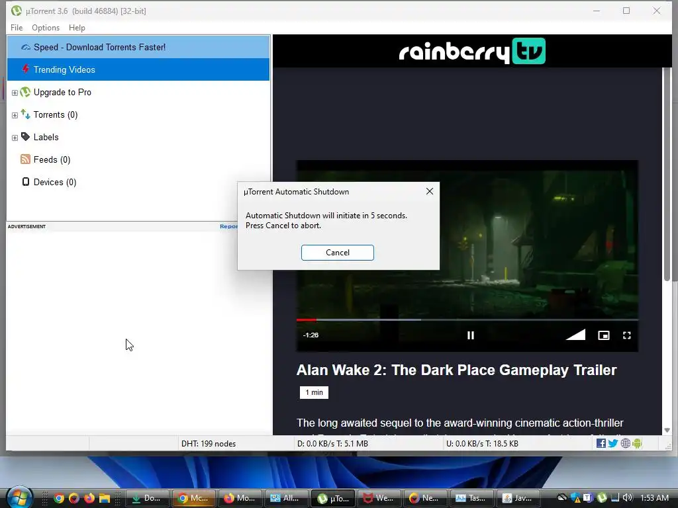Select Trending Videos in sidebar
Image resolution: width=678 pixels, height=508 pixels.
click(x=138, y=69)
